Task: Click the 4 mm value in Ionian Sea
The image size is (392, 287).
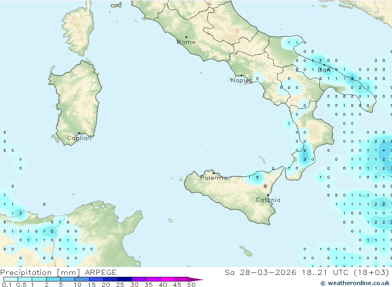Action: pos(383,150)
